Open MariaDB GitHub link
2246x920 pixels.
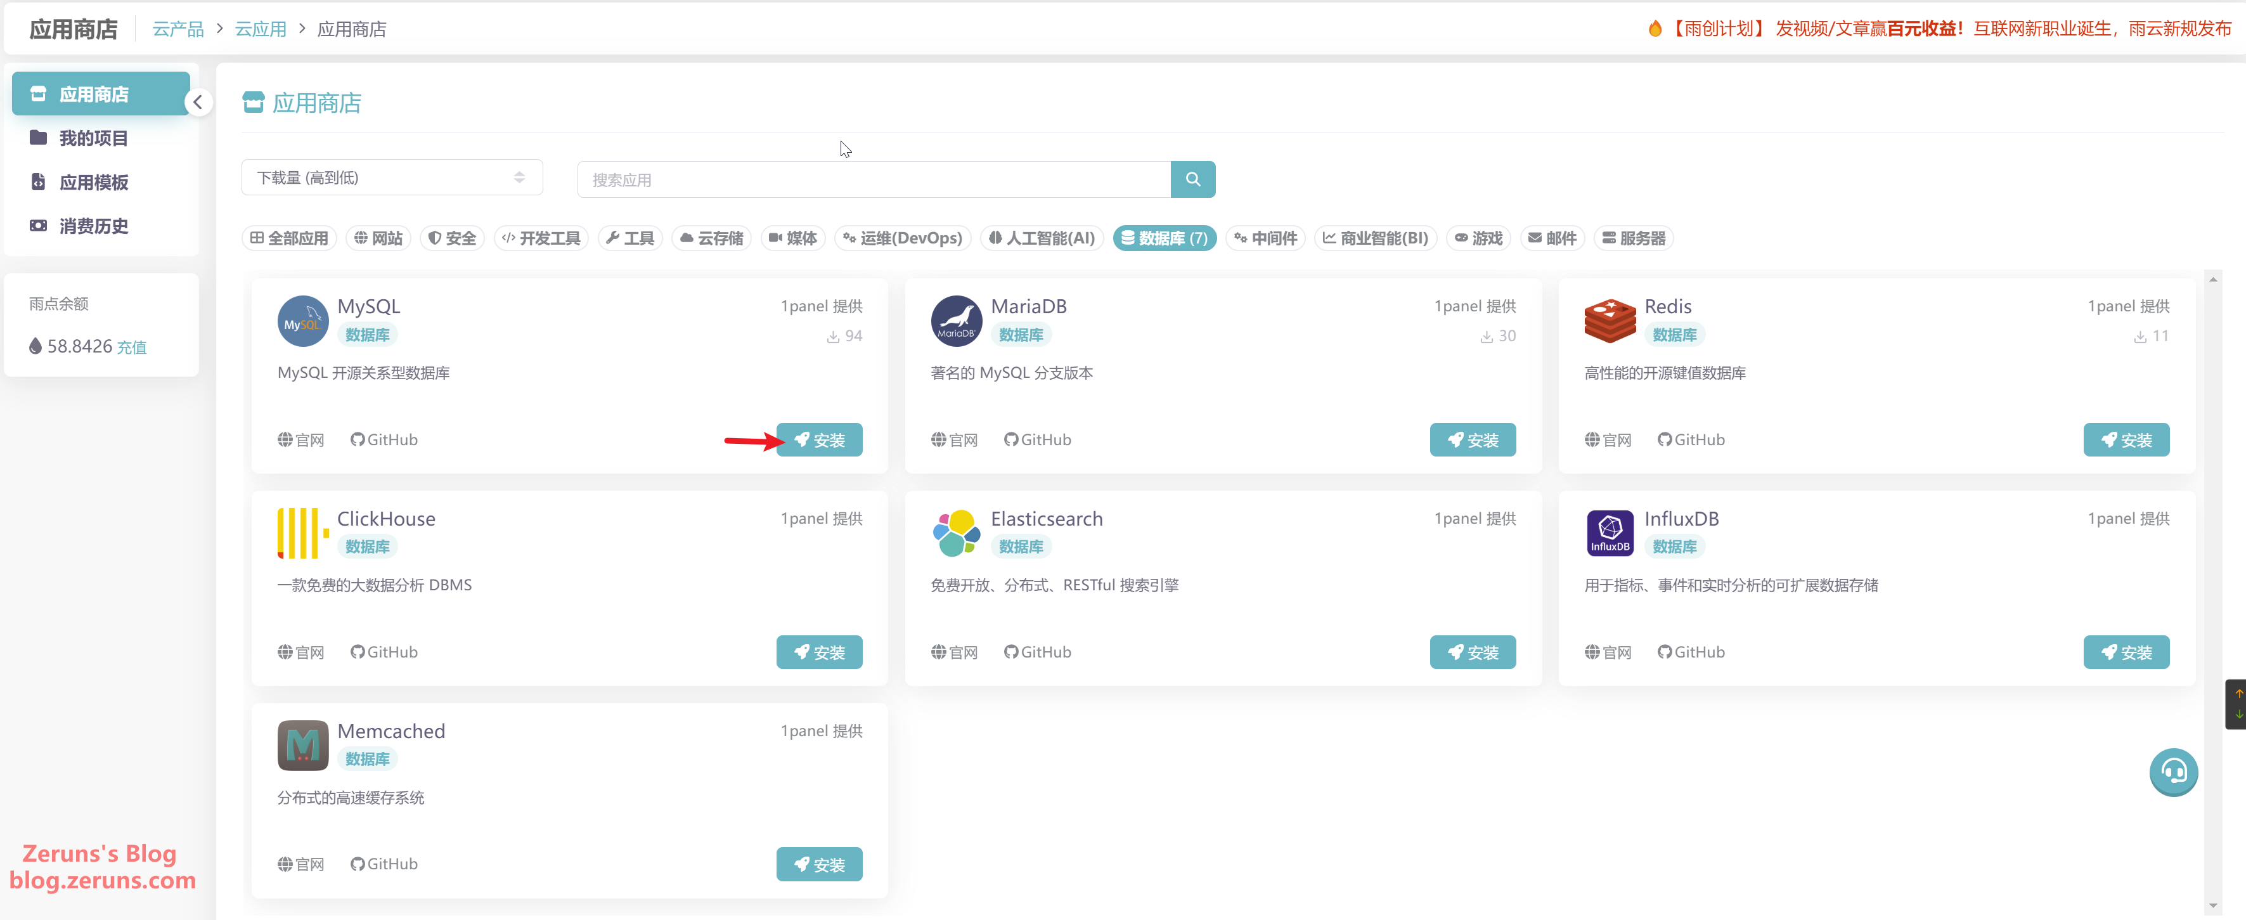(x=1036, y=439)
